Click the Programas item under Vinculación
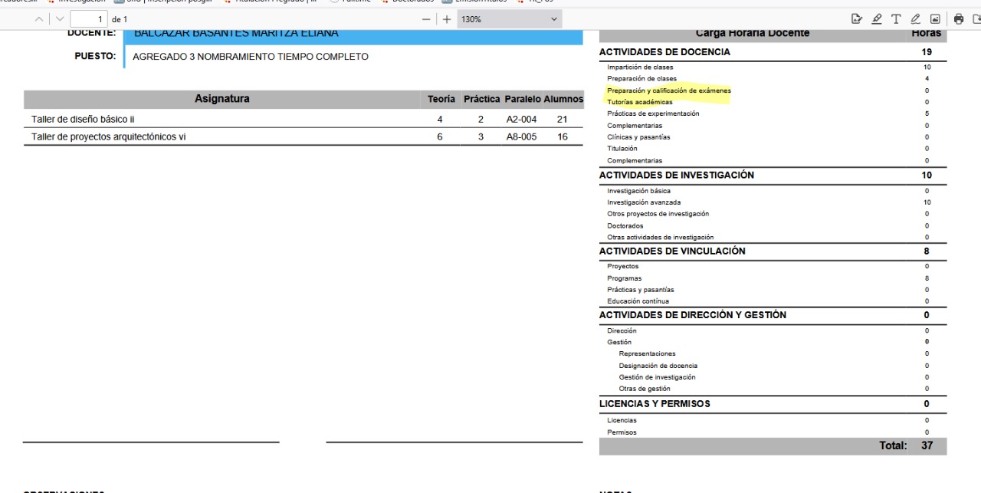Image resolution: width=981 pixels, height=493 pixels. coord(625,278)
